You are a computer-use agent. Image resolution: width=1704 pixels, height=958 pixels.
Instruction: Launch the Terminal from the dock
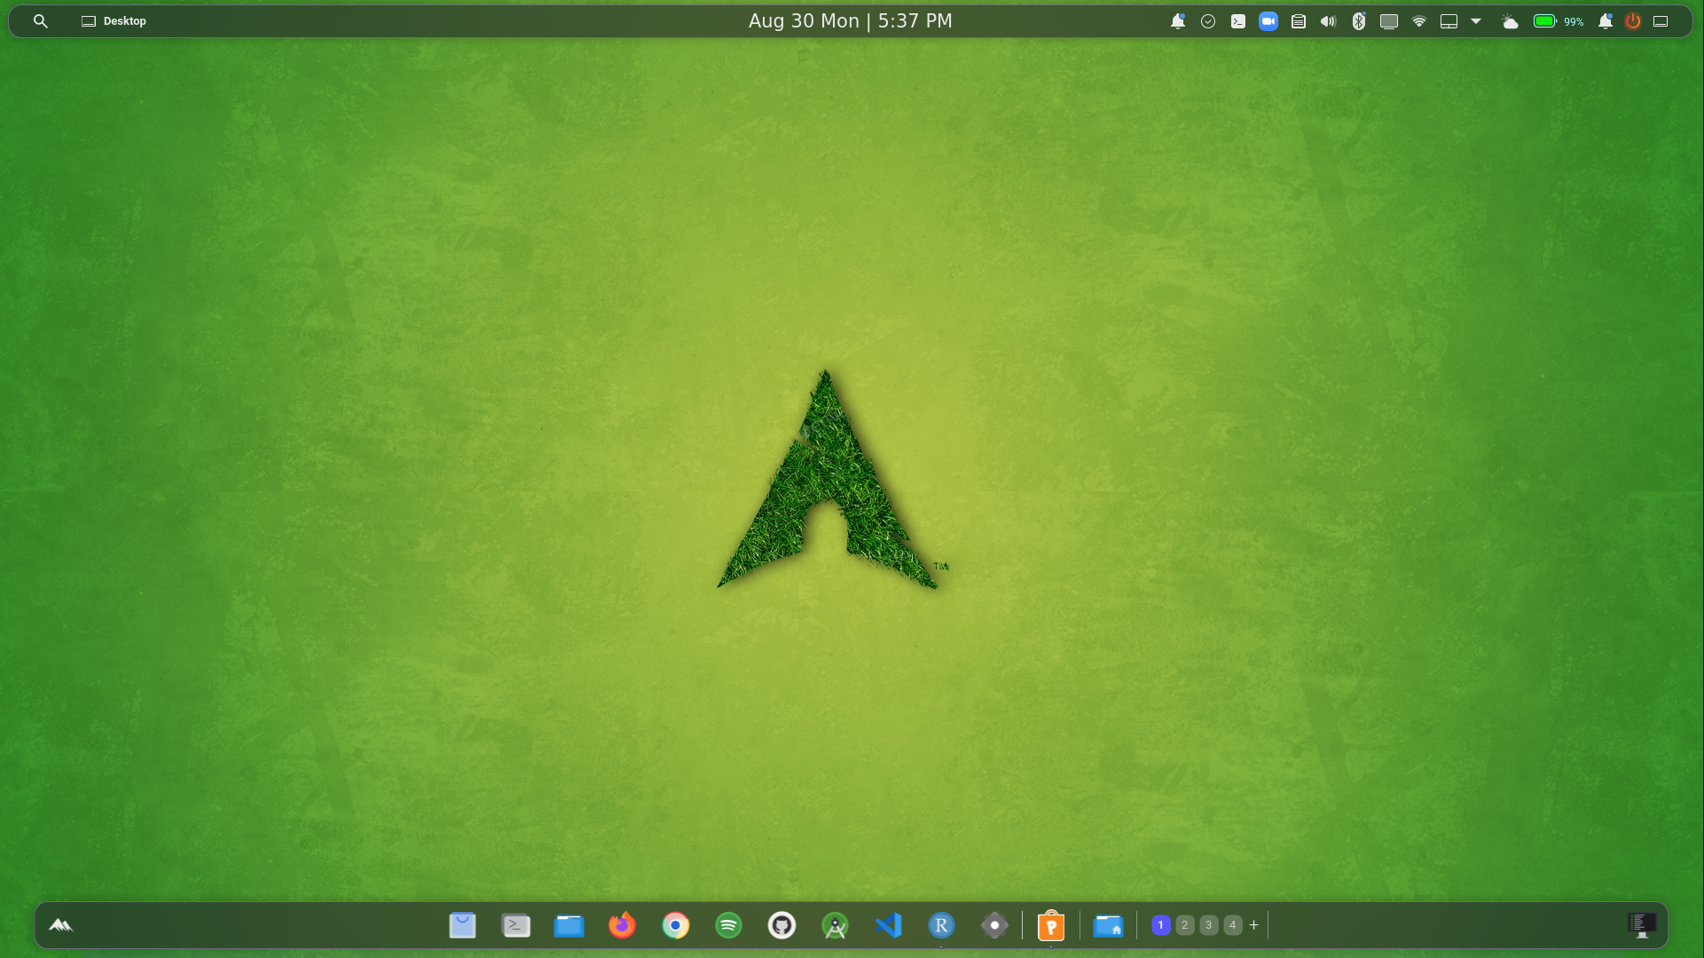pos(515,925)
